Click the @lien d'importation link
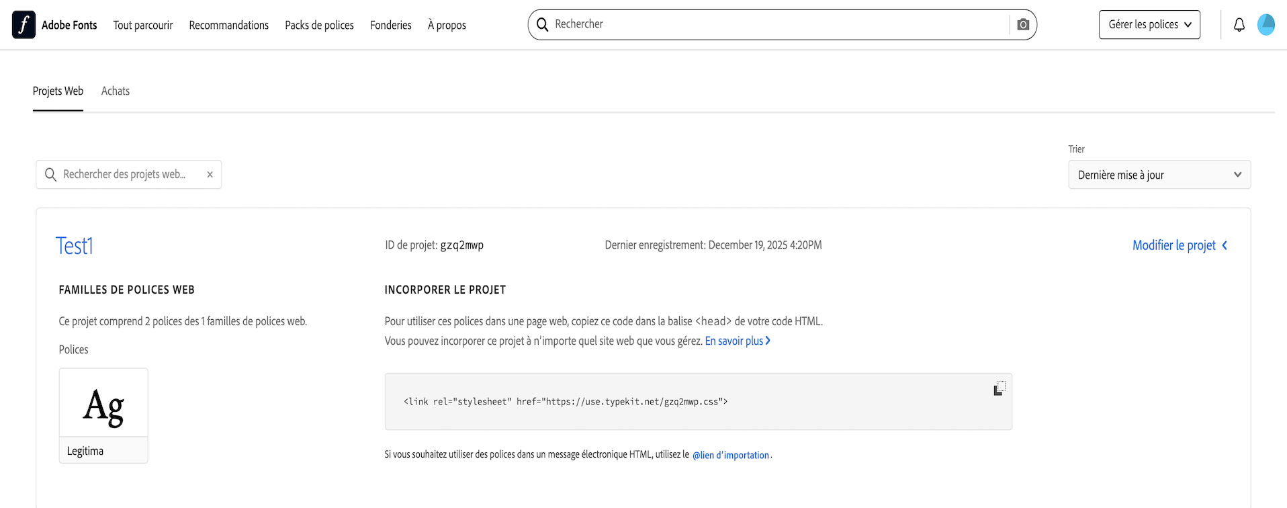Image resolution: width=1287 pixels, height=508 pixels. 731,455
